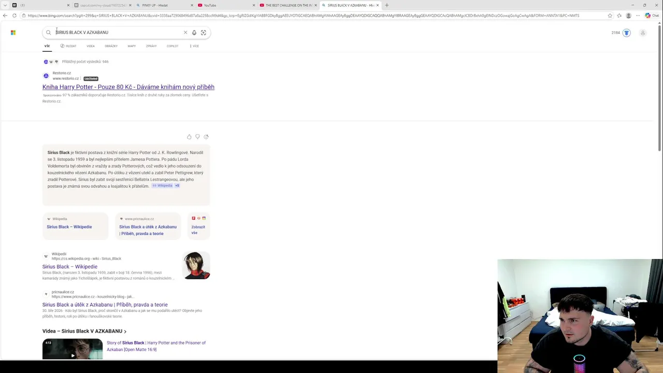Open the Restorio Harry Potter book ad link
Image resolution: width=663 pixels, height=373 pixels.
[x=128, y=87]
